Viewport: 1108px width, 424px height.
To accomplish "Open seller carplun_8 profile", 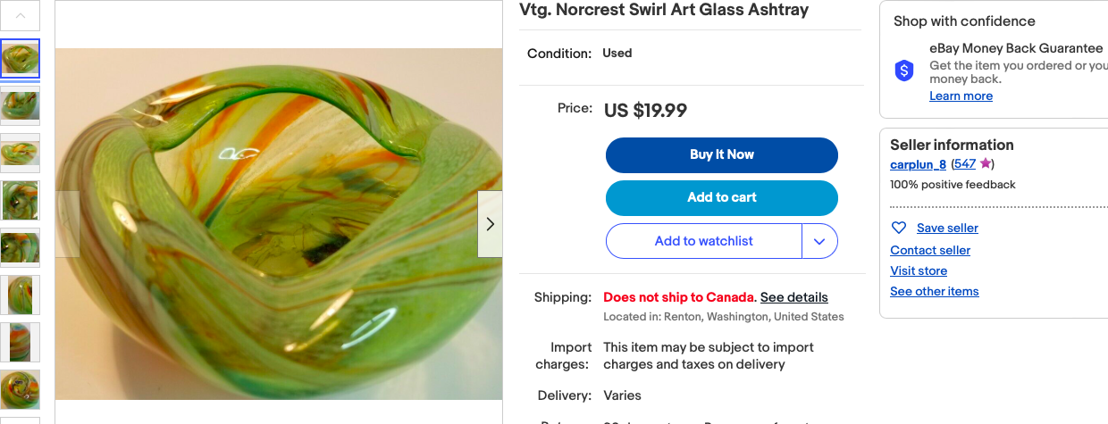I will (x=918, y=164).
